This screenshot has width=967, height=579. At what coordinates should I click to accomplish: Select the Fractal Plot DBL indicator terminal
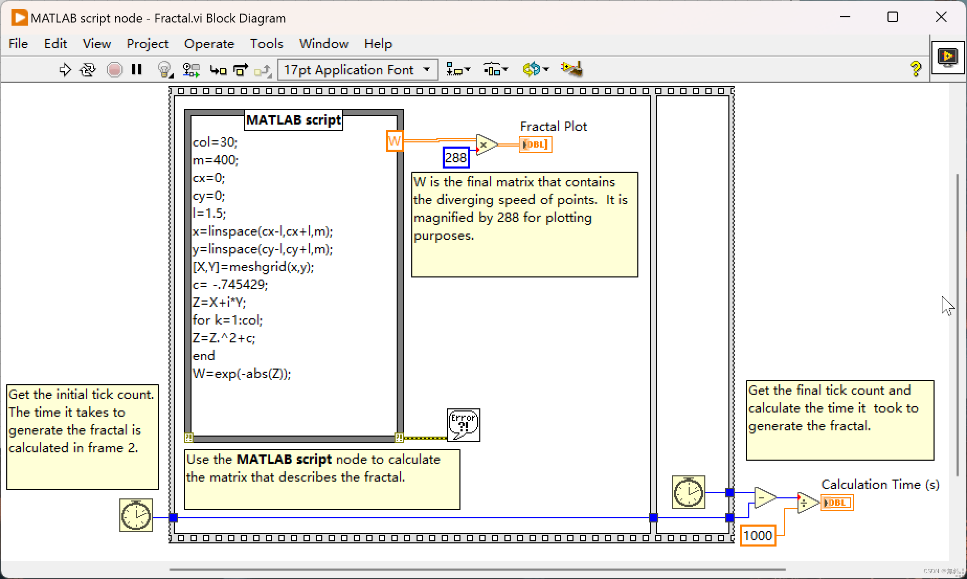pos(536,144)
